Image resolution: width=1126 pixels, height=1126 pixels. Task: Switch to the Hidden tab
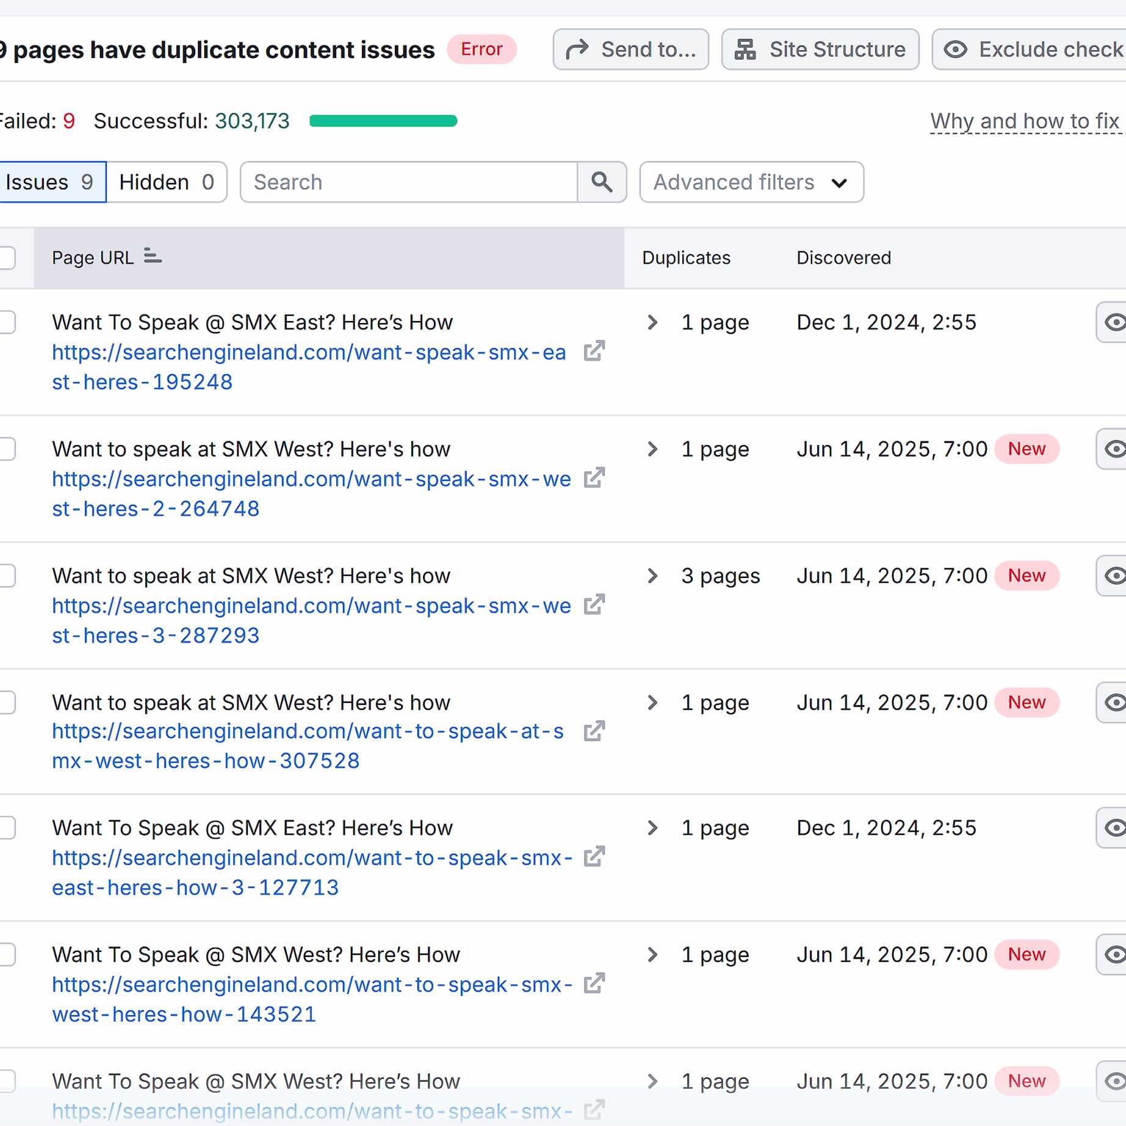(x=166, y=182)
